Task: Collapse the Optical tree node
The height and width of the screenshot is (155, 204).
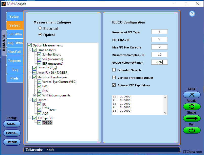Action: click(30, 100)
